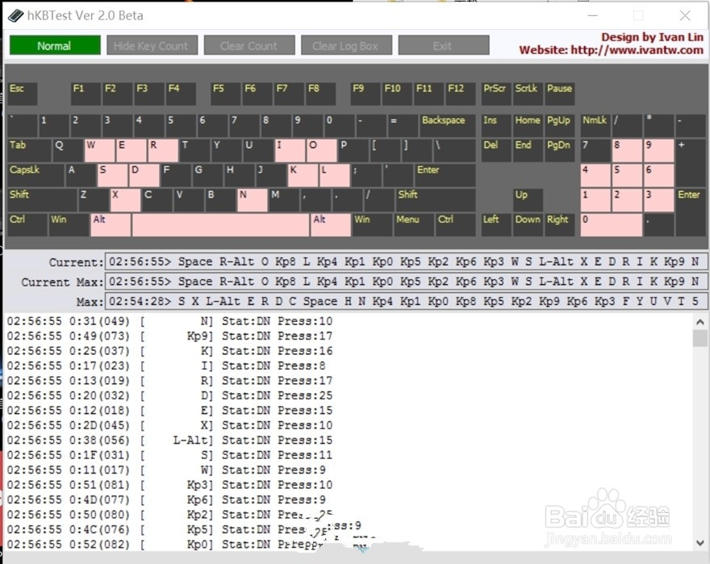
Task: Click the Current Max key log field
Action: pos(406,282)
